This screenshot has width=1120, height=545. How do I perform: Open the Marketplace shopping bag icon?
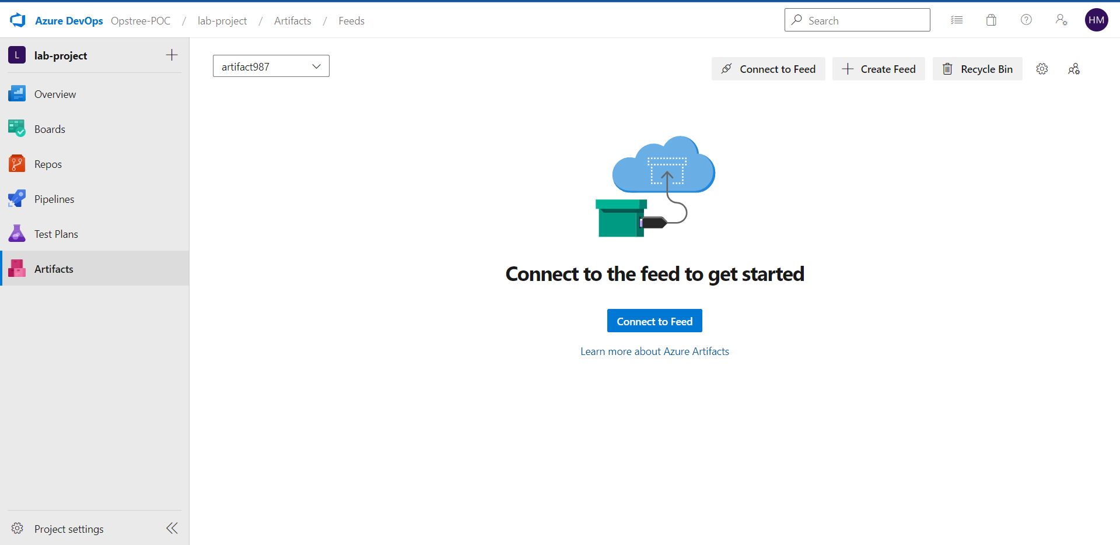tap(991, 20)
